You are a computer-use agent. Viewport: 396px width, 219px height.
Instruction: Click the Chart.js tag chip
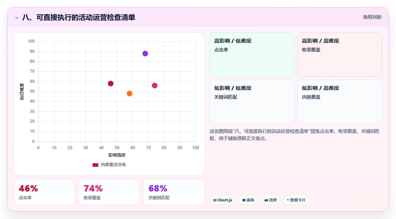(223, 200)
